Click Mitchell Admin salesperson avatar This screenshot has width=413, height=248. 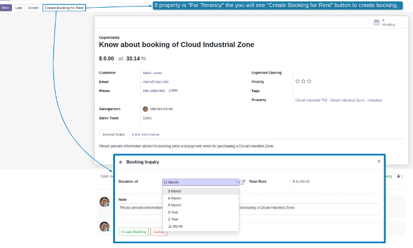(145, 109)
